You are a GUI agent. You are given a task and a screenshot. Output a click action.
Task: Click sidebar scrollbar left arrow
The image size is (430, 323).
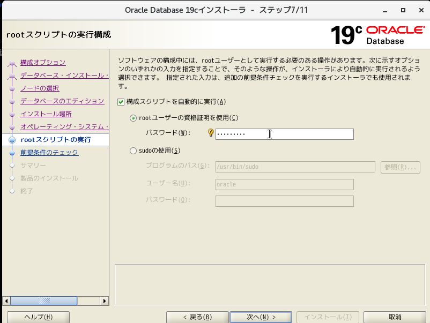pyautogui.click(x=6, y=301)
